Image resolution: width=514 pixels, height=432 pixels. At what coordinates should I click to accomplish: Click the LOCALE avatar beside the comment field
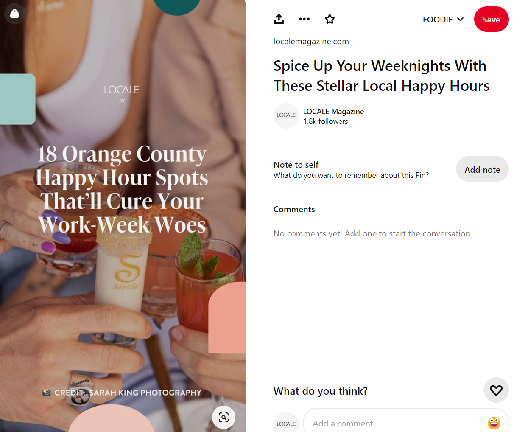coord(286,424)
